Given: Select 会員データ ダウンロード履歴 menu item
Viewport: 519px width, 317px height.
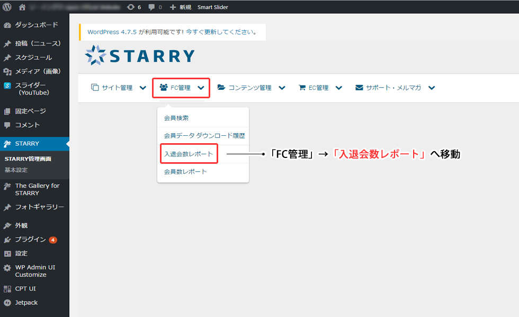Looking at the screenshot, I should tap(203, 136).
